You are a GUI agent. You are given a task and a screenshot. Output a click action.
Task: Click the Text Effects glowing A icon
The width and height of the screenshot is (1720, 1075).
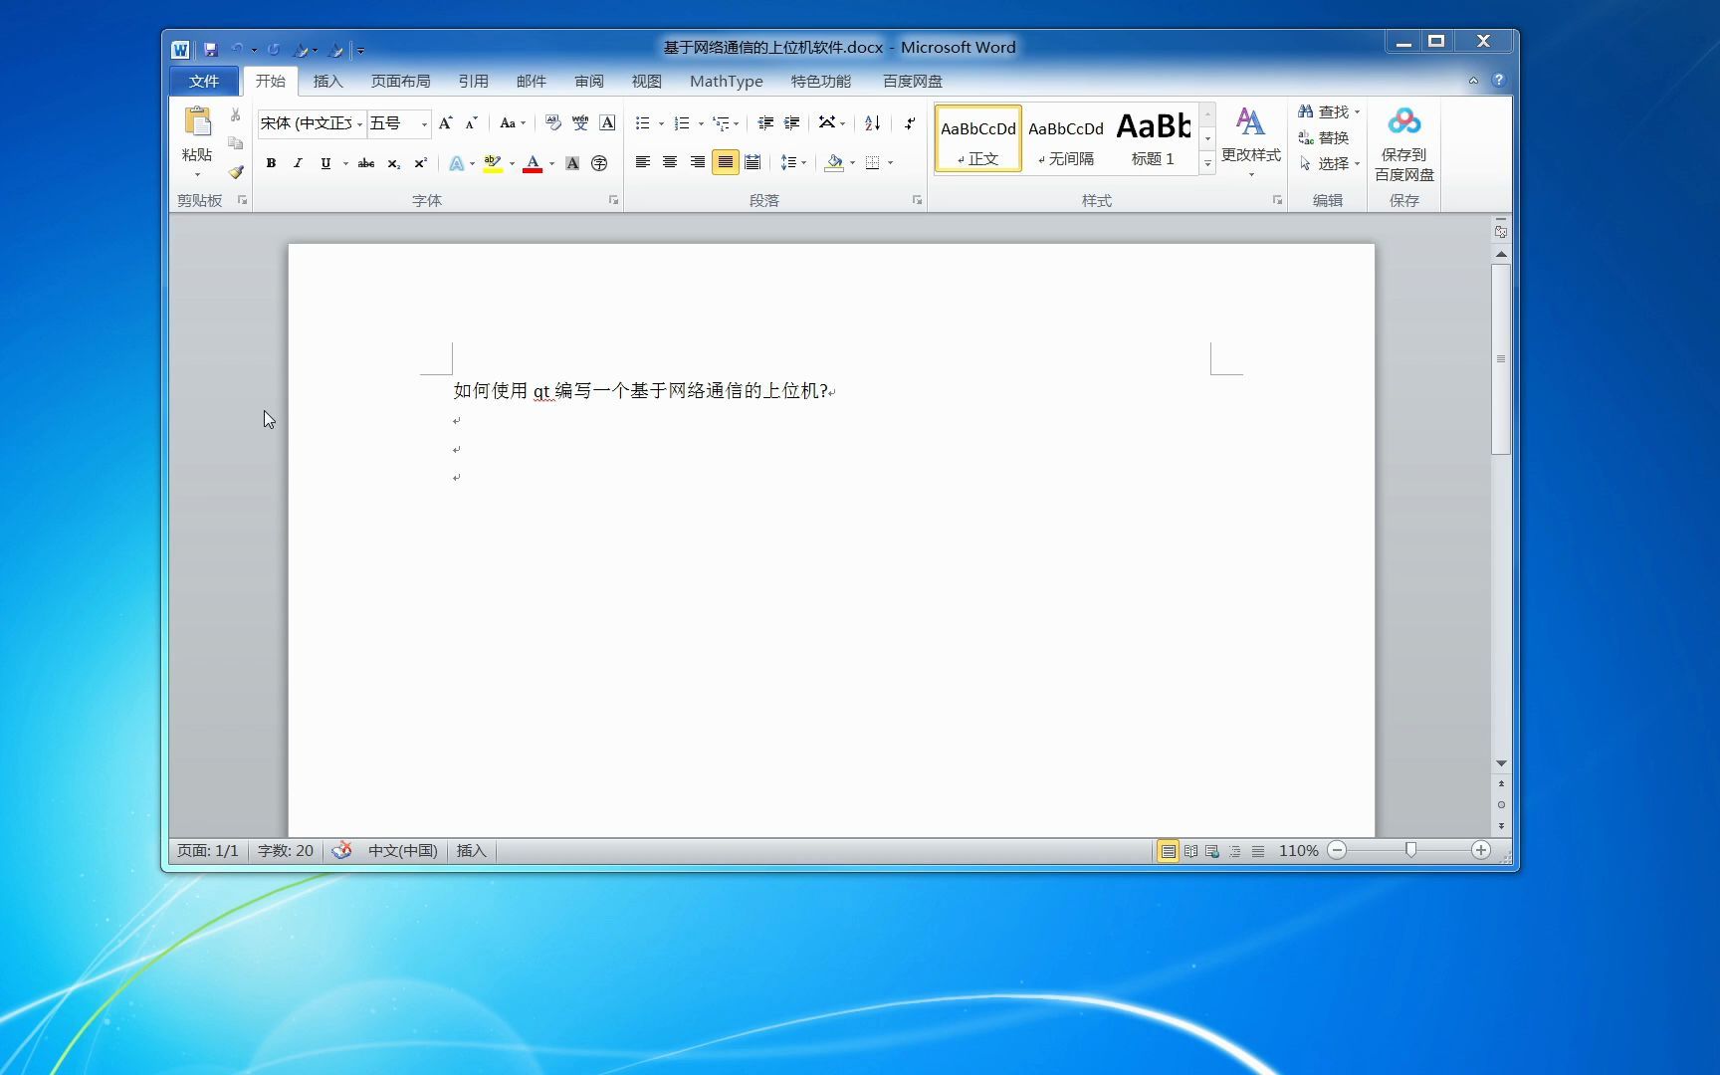pos(456,163)
